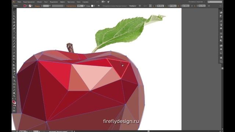Click the Непрозрачность opacity link
This screenshot has height=132, width=235.
pos(71,6)
